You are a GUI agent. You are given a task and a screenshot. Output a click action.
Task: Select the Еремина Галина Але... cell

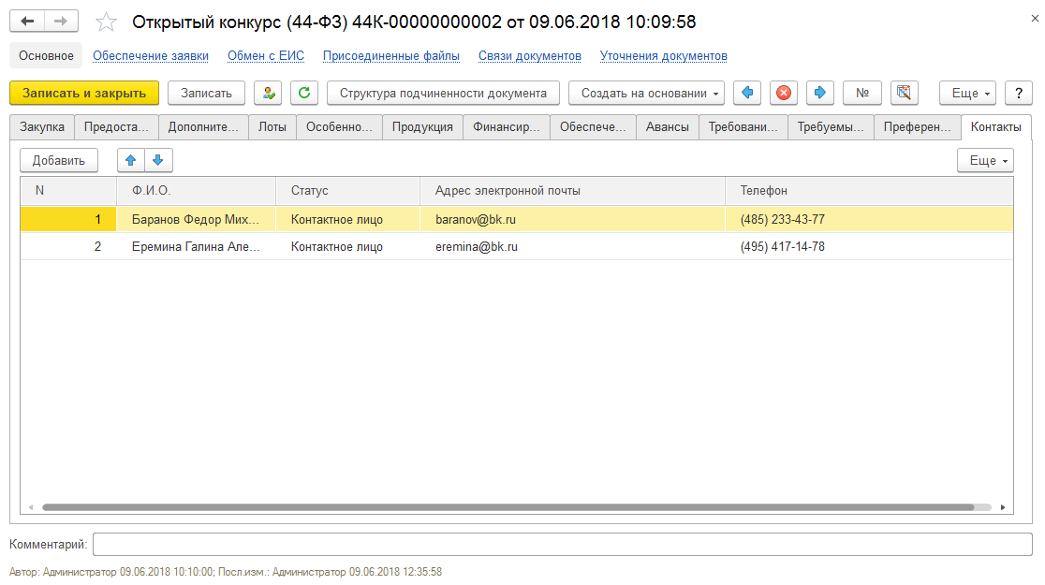click(196, 246)
